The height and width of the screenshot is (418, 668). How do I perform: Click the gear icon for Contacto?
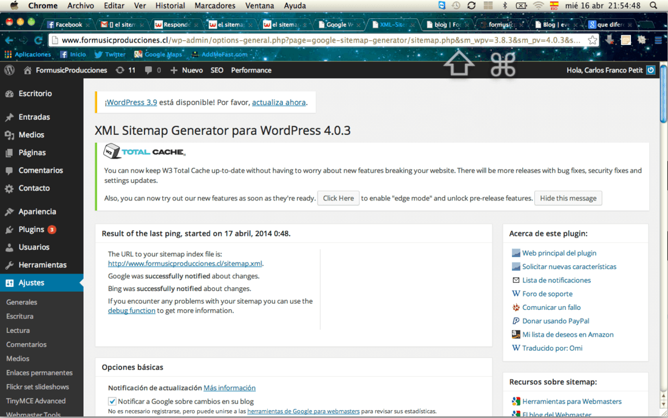pos(9,188)
